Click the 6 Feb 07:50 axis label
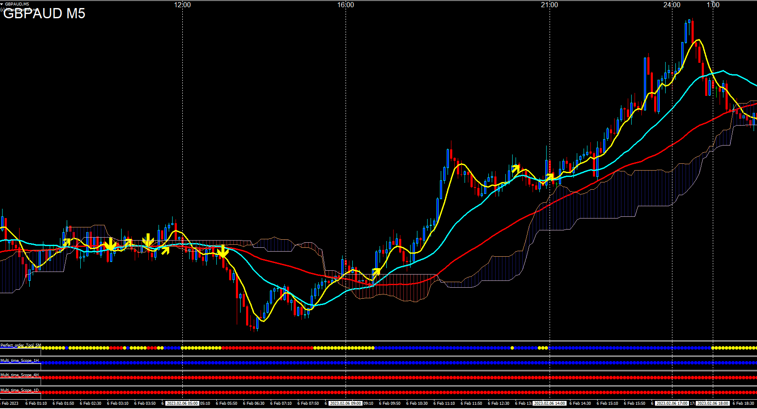 [308, 403]
